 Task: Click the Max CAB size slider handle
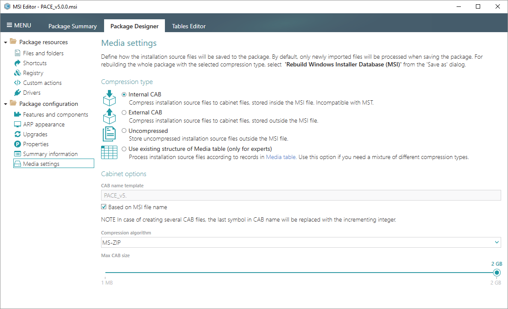497,273
